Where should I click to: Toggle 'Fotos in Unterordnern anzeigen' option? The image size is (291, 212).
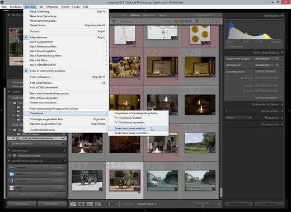pyautogui.click(x=26, y=71)
